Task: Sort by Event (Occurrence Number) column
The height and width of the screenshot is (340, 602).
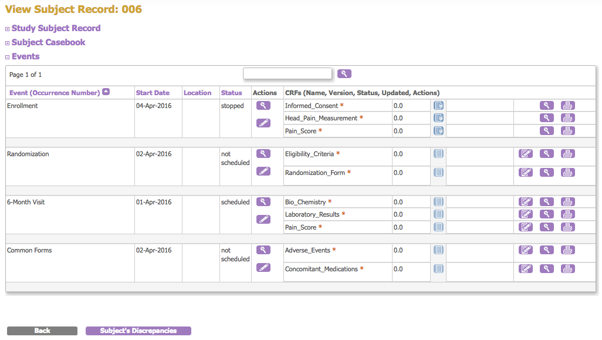Action: 55,93
